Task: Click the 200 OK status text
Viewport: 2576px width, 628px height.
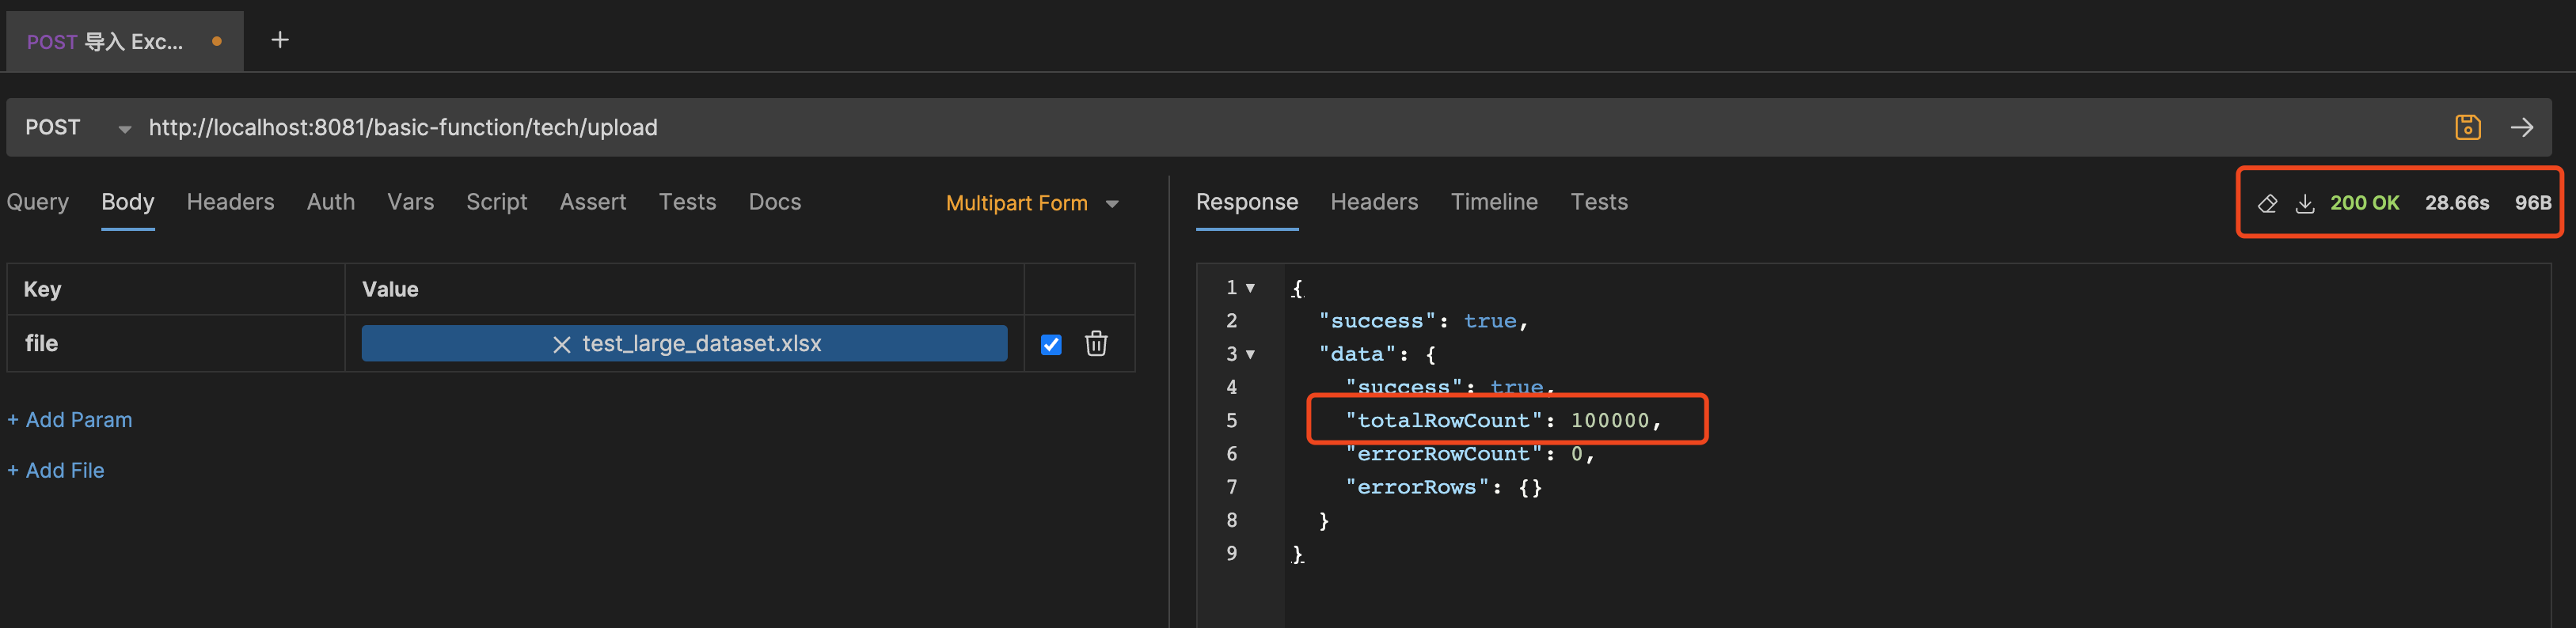Action: tap(2364, 202)
